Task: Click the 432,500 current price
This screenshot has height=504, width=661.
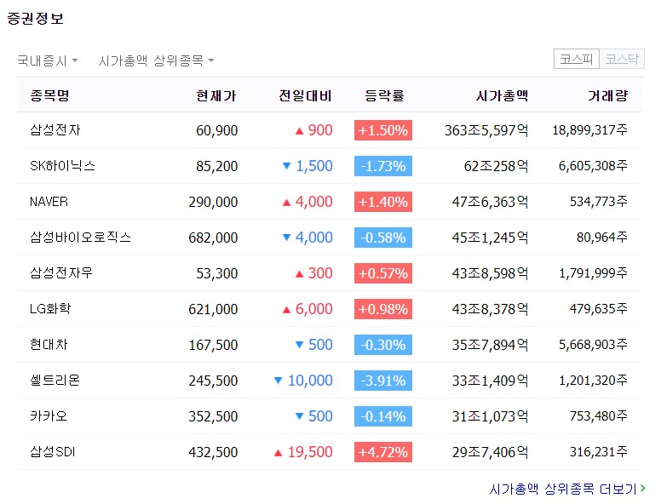Action: (213, 452)
